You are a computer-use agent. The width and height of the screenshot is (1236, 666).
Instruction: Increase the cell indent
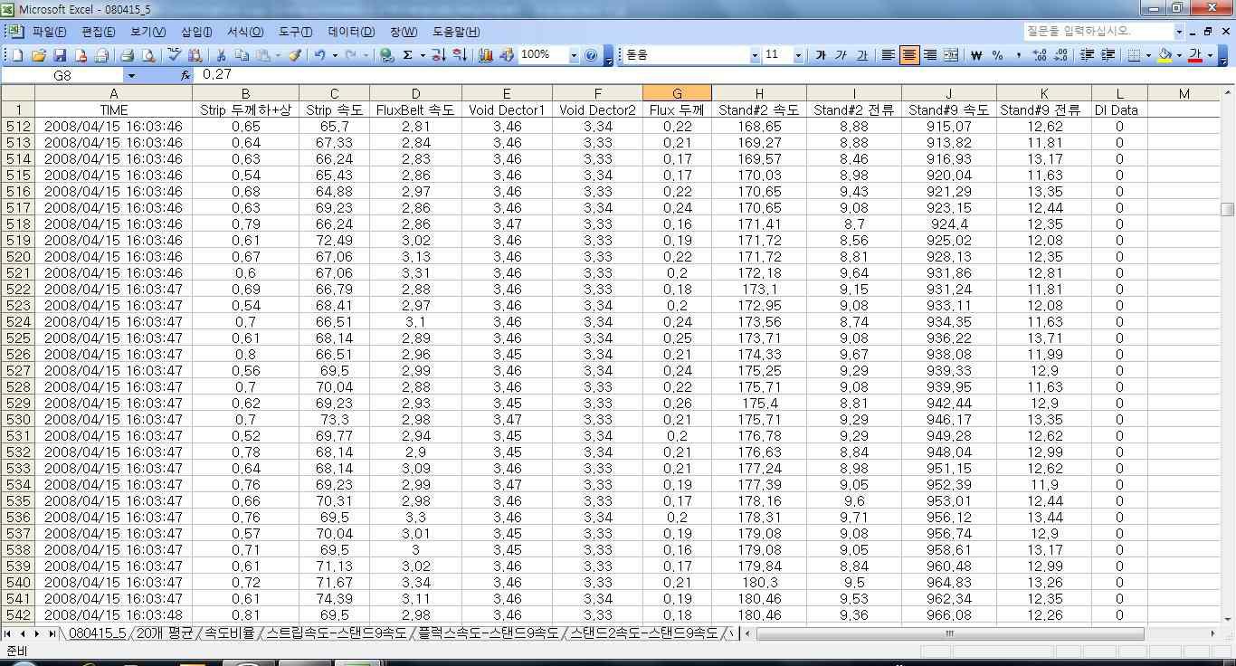click(x=1108, y=55)
